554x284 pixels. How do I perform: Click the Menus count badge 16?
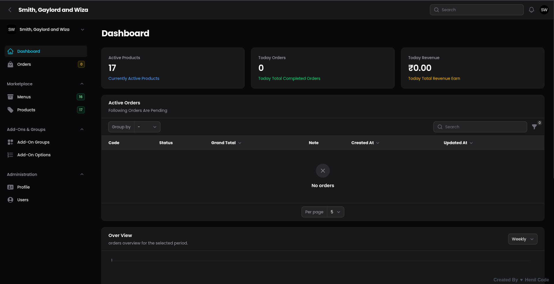[x=81, y=97]
